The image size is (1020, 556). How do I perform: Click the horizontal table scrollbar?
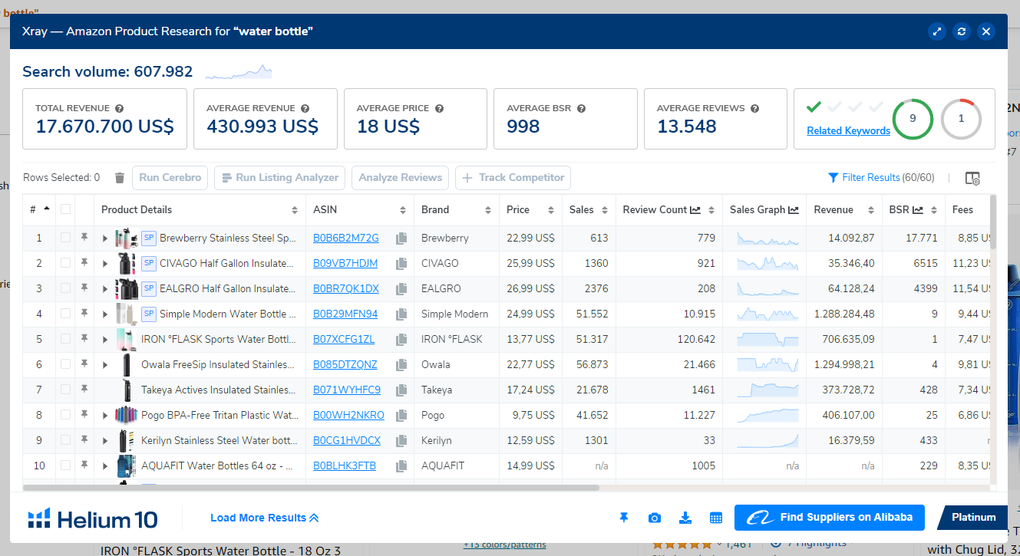click(311, 487)
